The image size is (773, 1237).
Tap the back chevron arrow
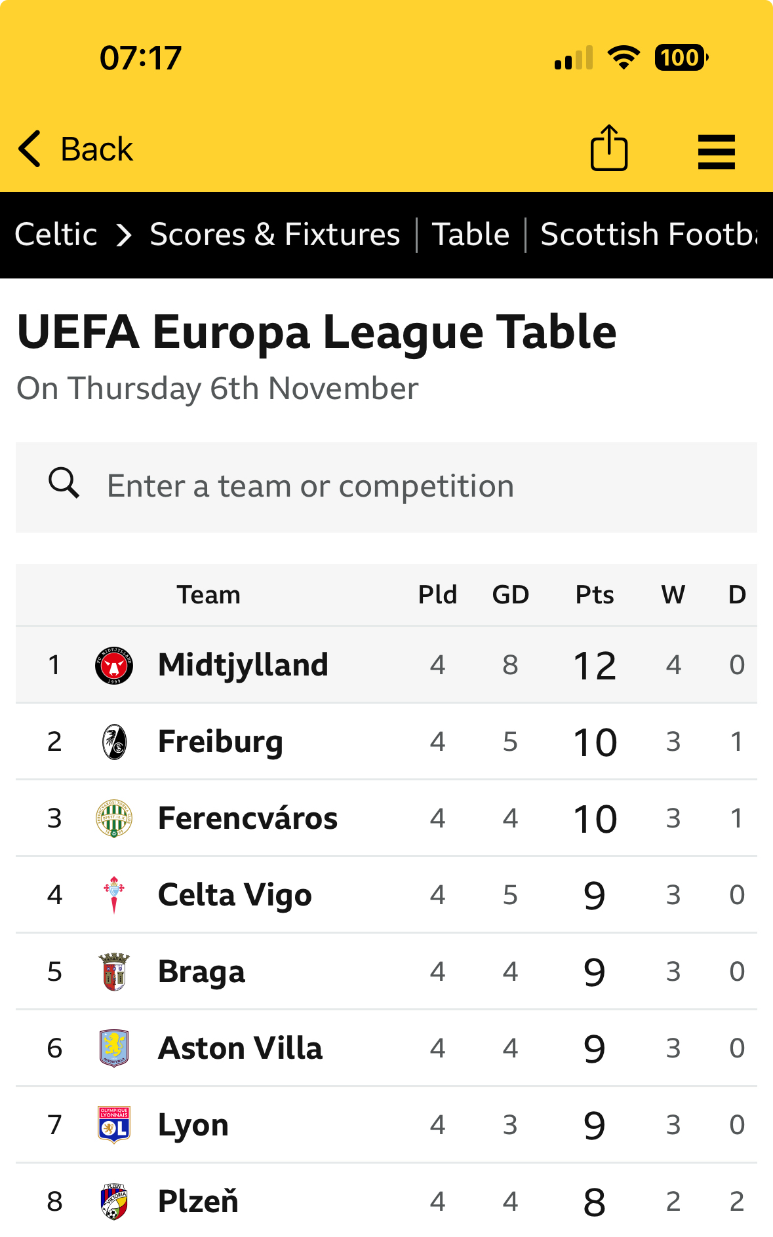coord(30,149)
